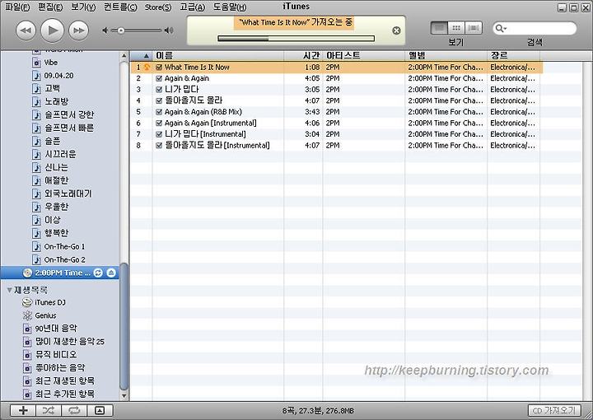Uncheck What Time Is It Now track

coord(159,68)
